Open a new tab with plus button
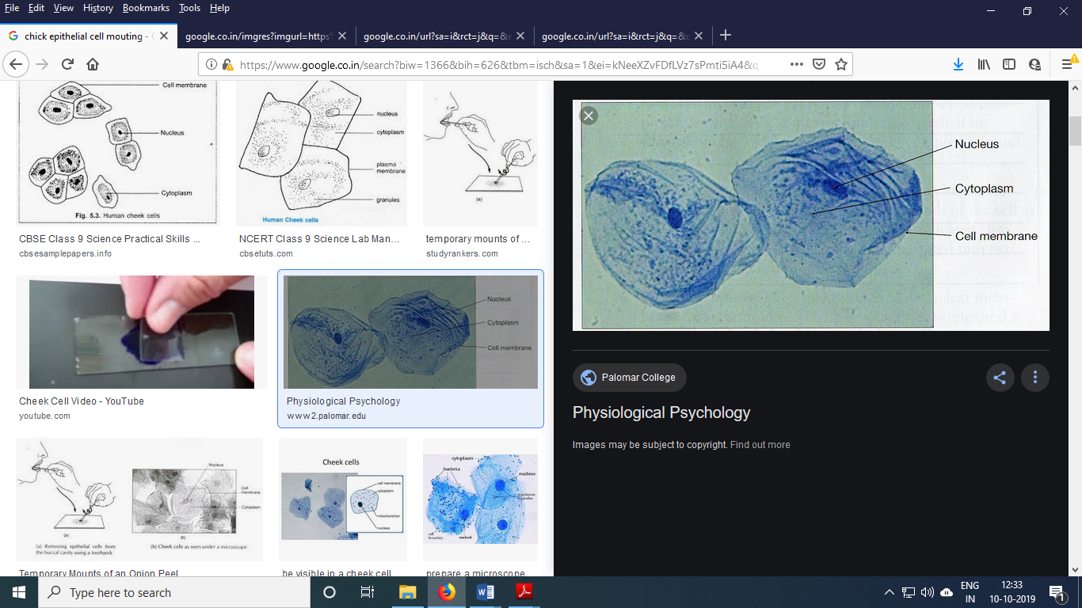Image resolution: width=1082 pixels, height=608 pixels. point(726,36)
